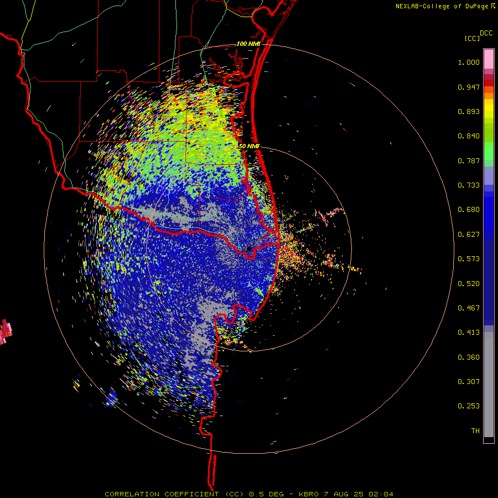Click the 50 NMI range ring label
The height and width of the screenshot is (498, 498).
pyautogui.click(x=249, y=146)
